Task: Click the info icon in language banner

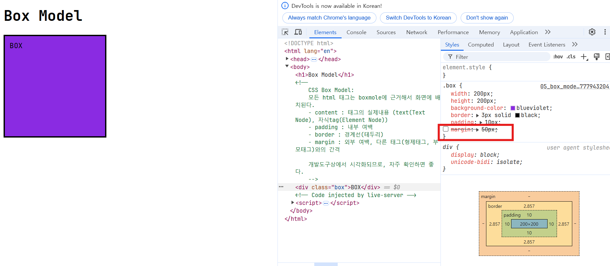Action: 285,6
